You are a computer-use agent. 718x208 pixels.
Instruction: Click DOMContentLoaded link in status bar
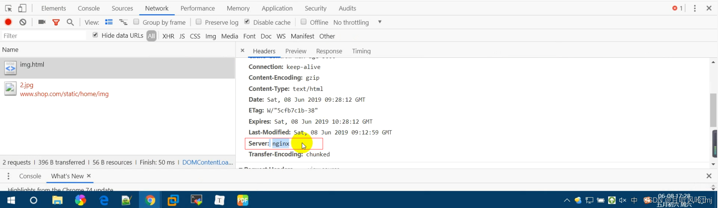click(208, 162)
